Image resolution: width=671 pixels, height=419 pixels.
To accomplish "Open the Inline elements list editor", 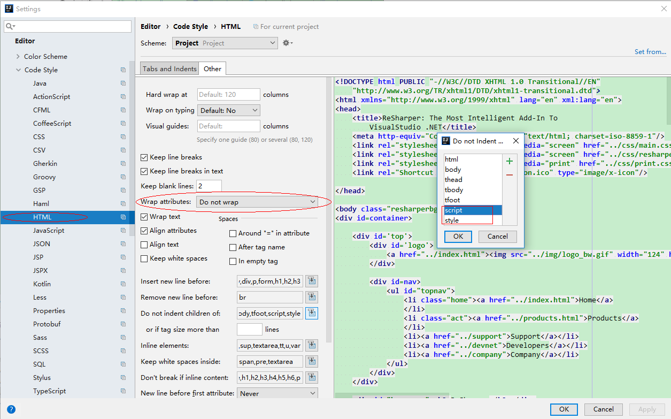I will (312, 346).
